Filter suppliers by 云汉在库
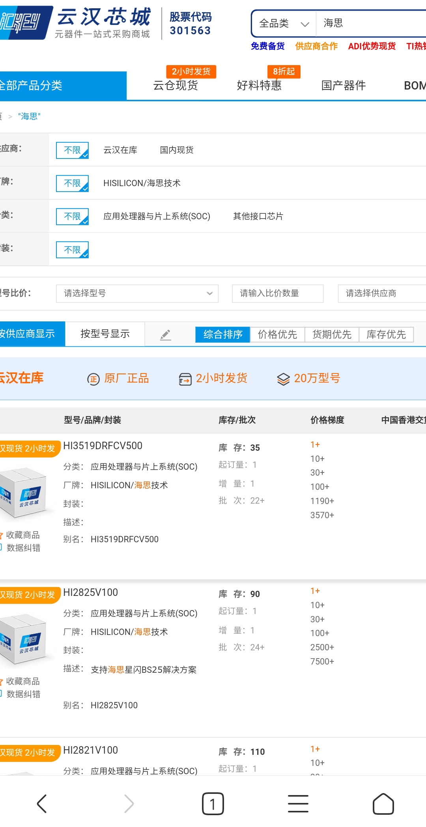This screenshot has width=426, height=827. pos(120,150)
